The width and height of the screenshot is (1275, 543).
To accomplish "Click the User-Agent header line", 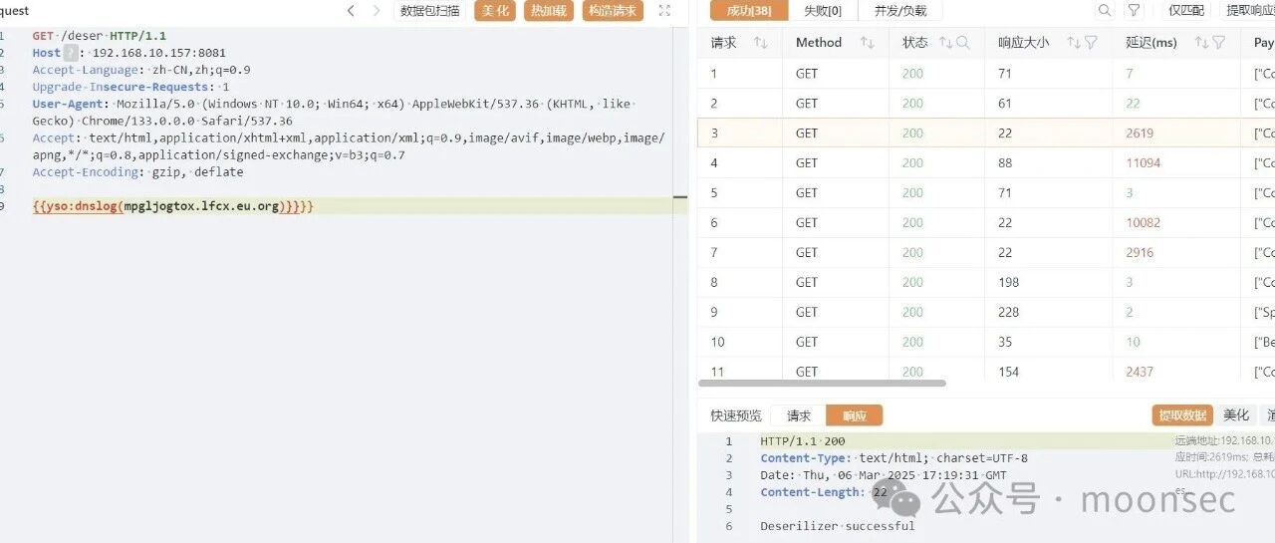I will coord(335,113).
